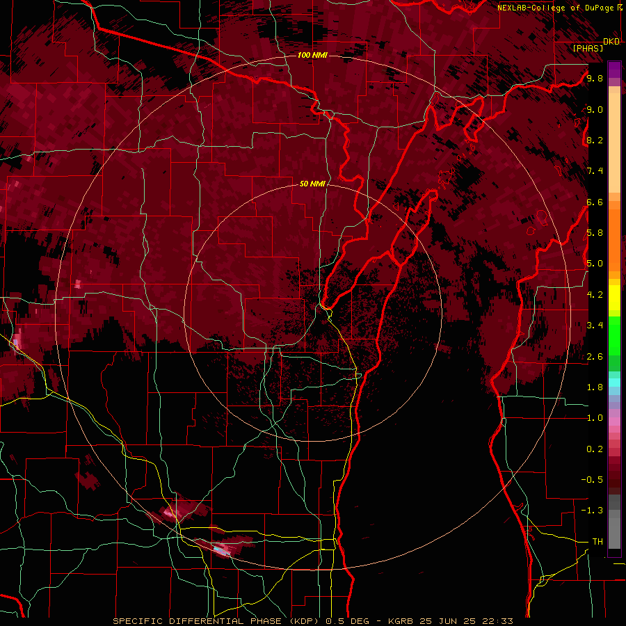Image resolution: width=626 pixels, height=626 pixels.
Task: Click the 1.8 value on the color scale
Action: pyautogui.click(x=595, y=387)
